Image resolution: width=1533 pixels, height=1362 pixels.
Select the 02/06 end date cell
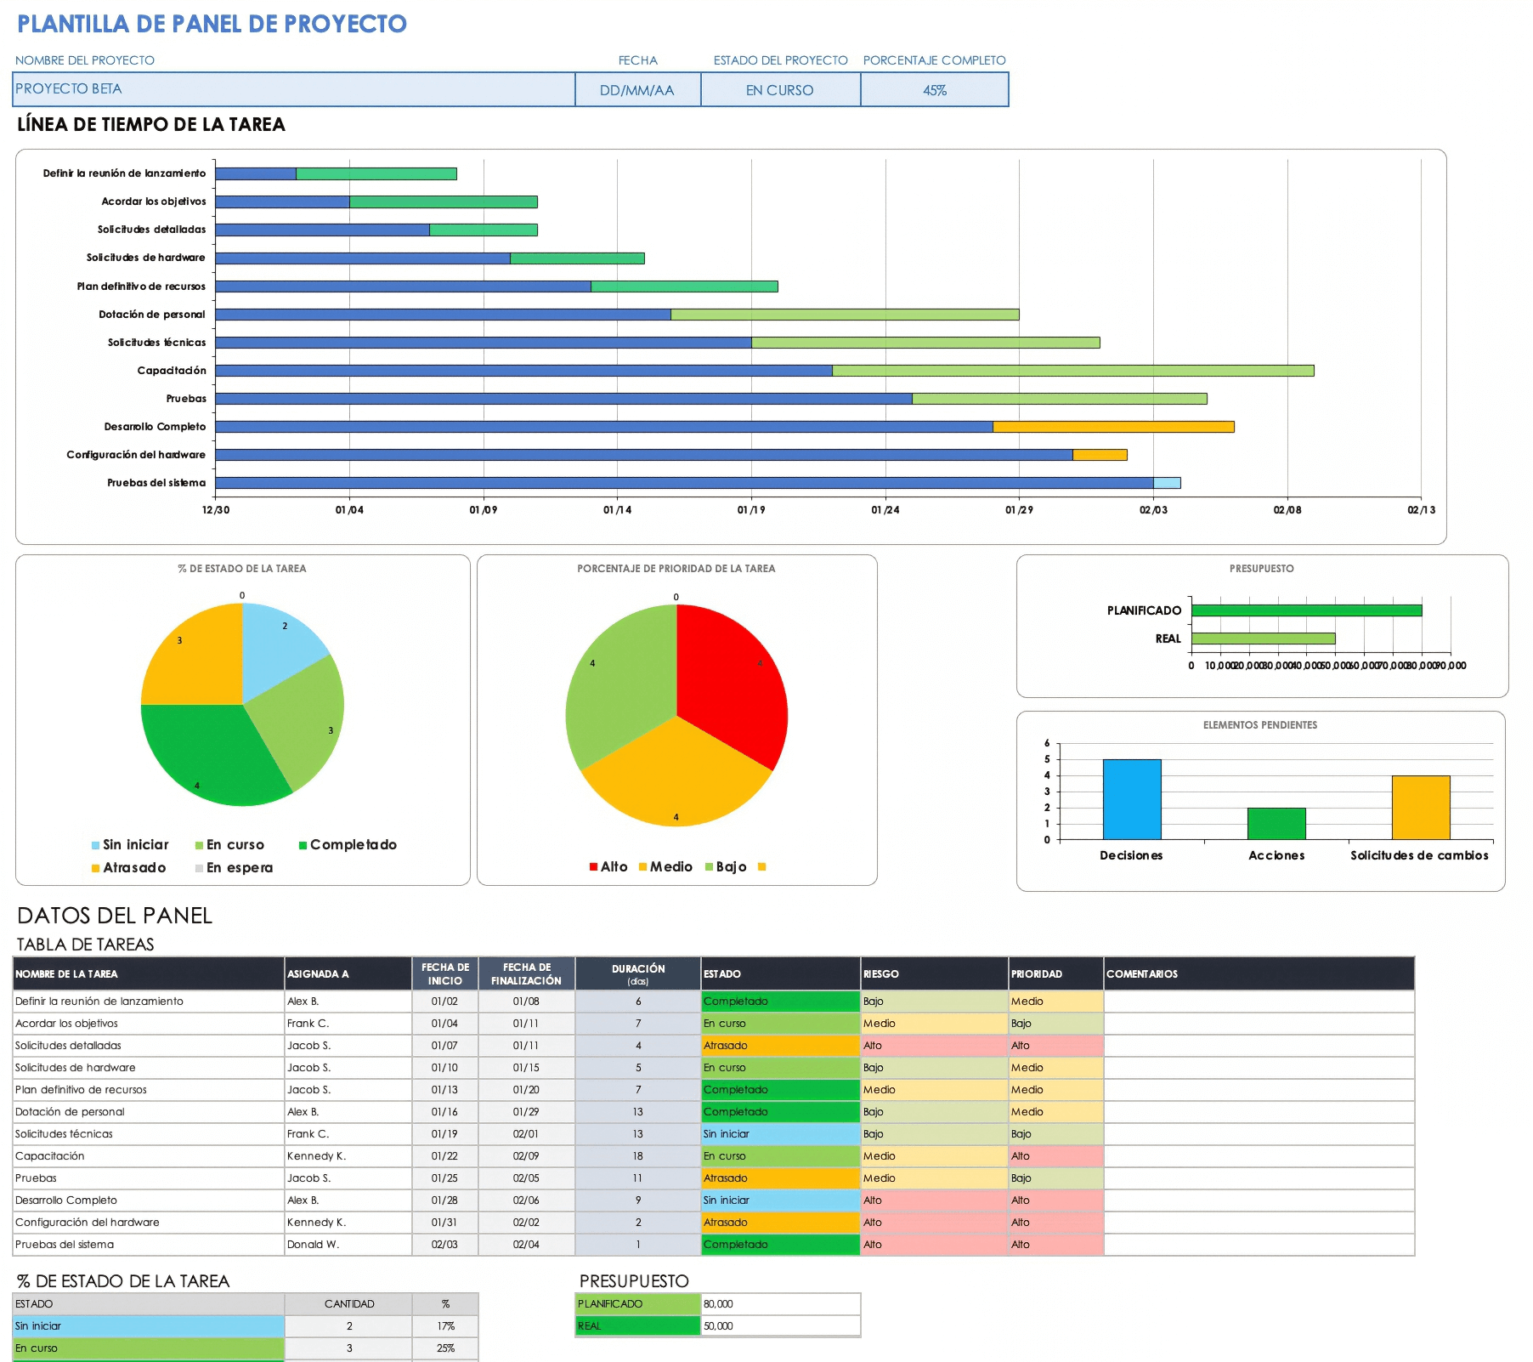527,1200
